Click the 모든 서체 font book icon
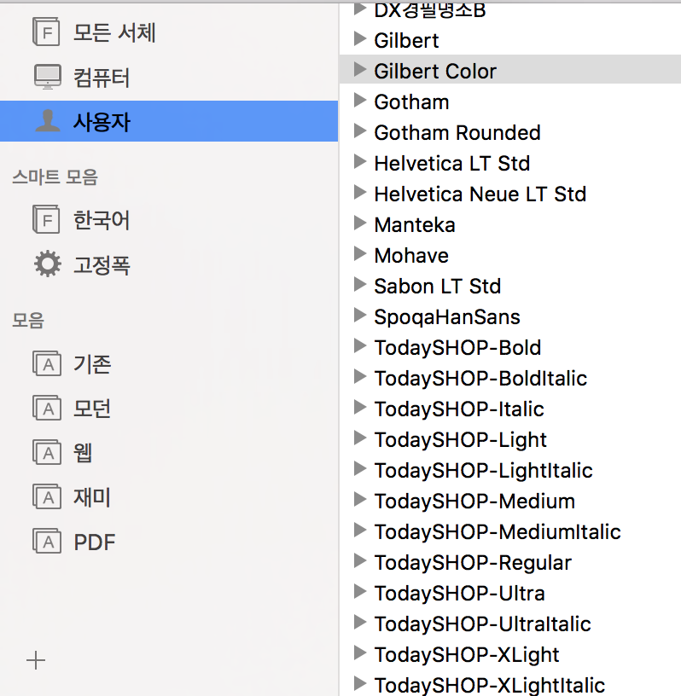Image resolution: width=681 pixels, height=696 pixels. point(46,32)
